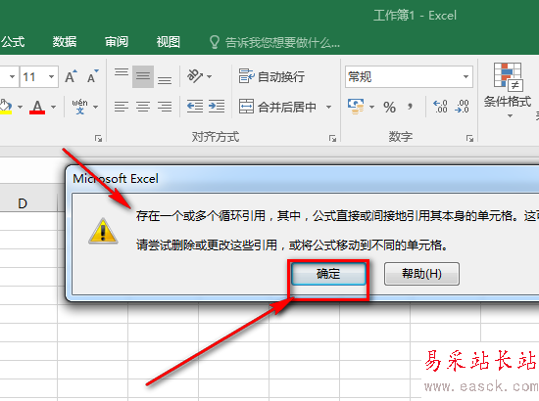Click the accounting number format icon
This screenshot has width=539, height=401.
pos(356,107)
